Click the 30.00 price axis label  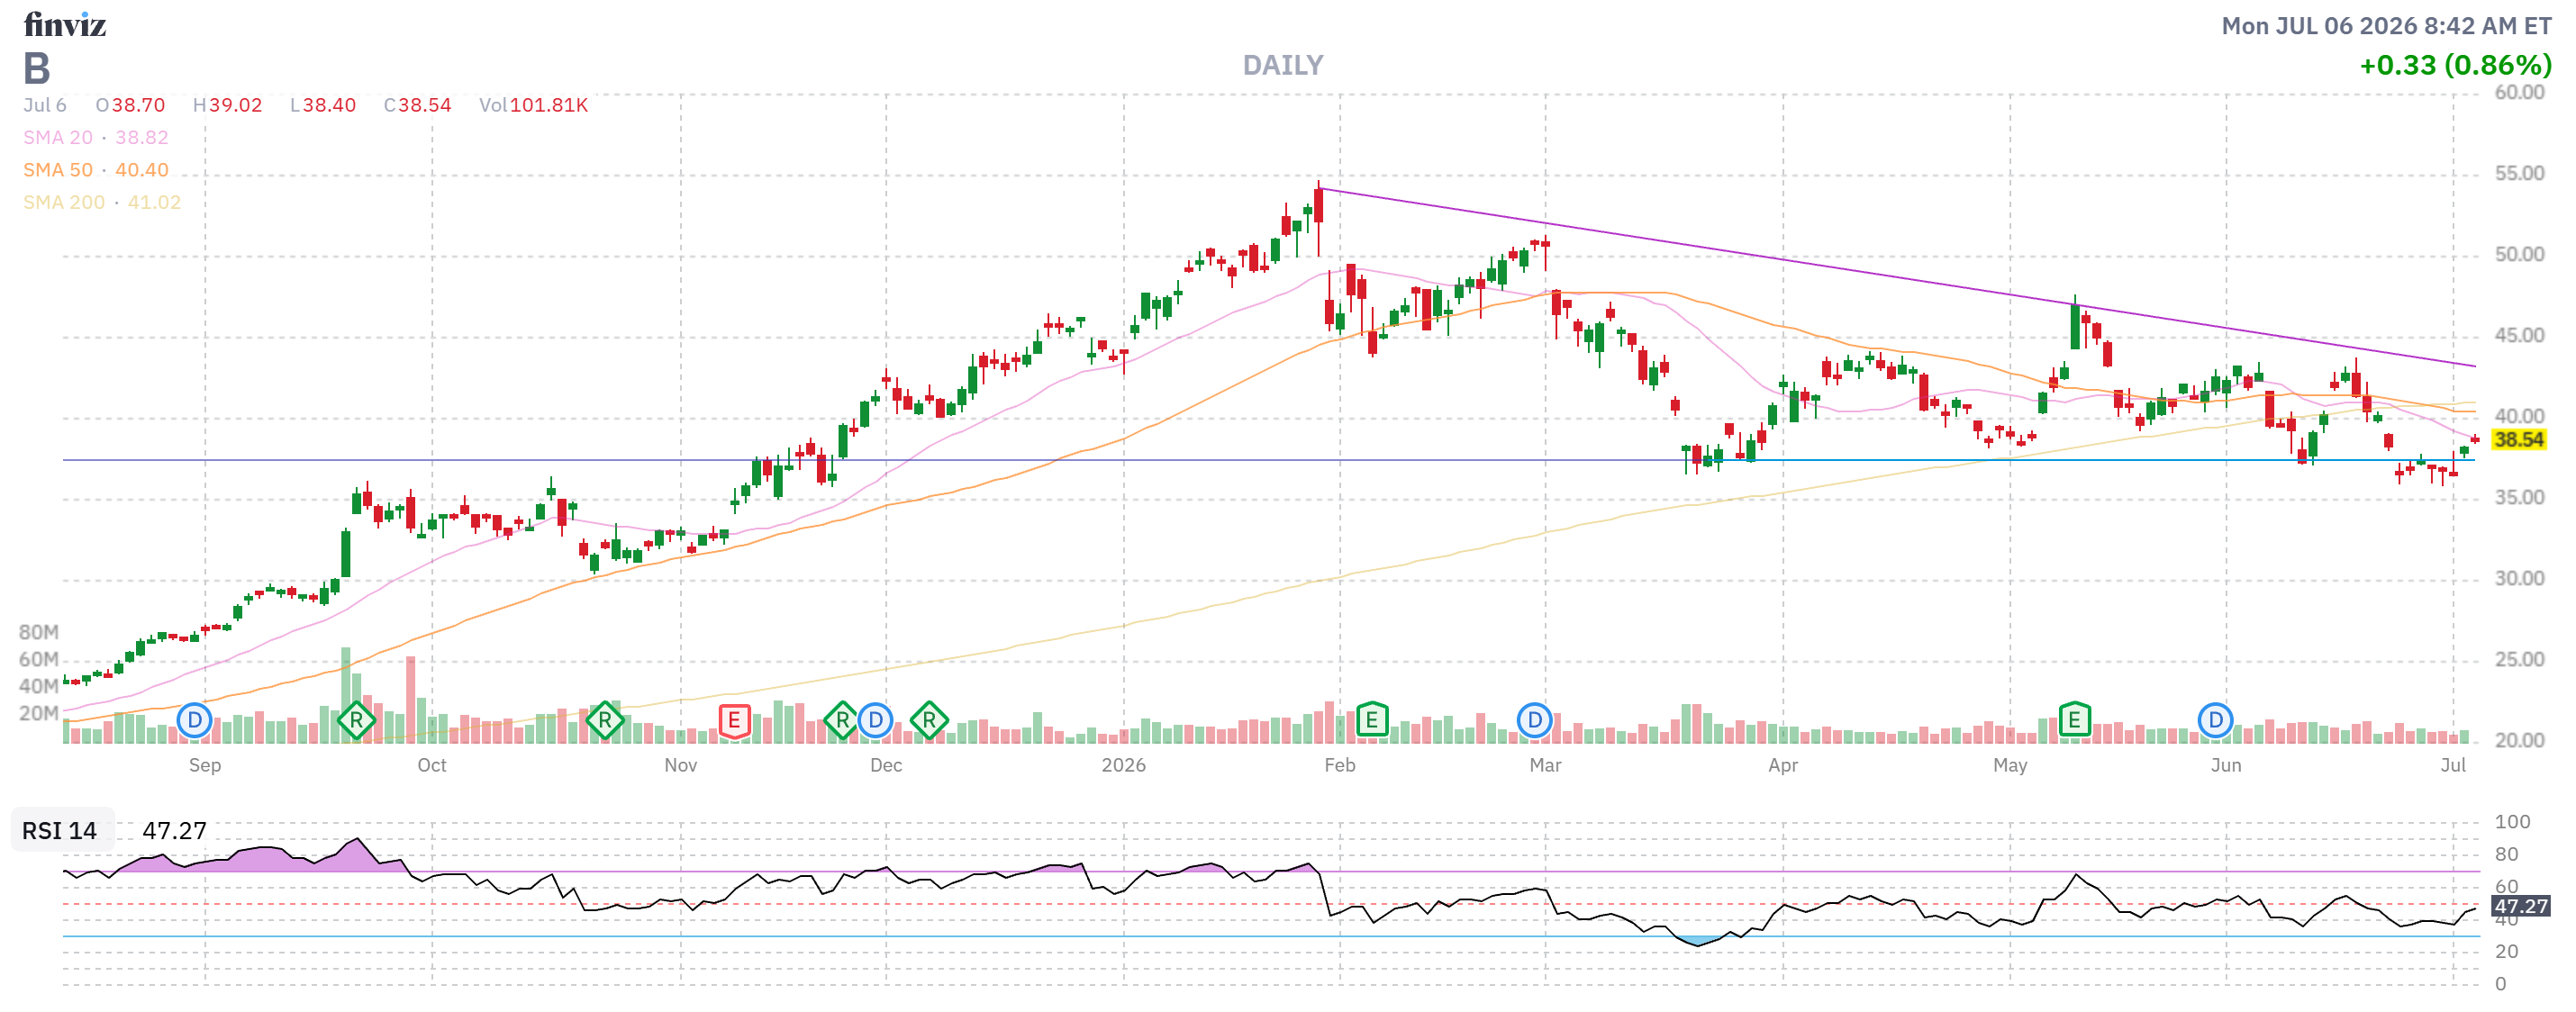pyautogui.click(x=2519, y=579)
